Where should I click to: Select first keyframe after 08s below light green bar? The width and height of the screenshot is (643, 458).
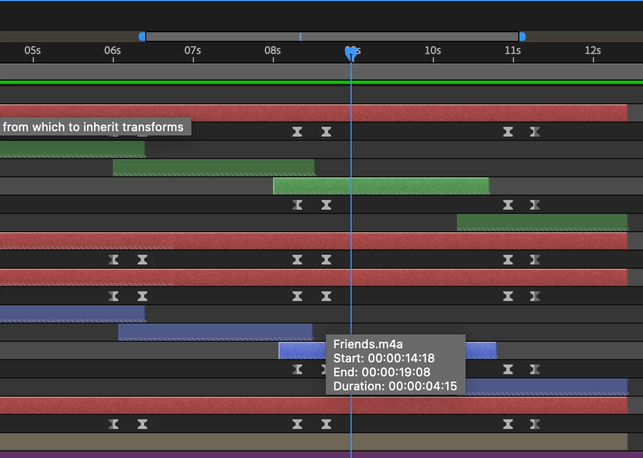tap(297, 205)
